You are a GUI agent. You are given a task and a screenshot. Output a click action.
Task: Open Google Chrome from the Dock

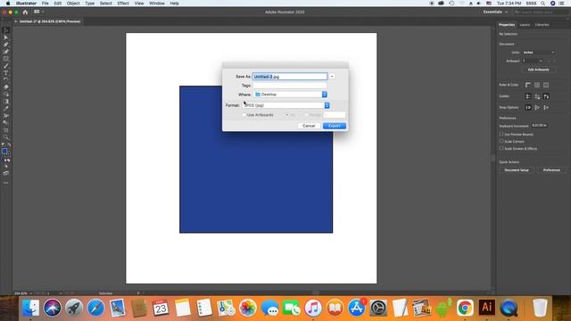[465, 308]
